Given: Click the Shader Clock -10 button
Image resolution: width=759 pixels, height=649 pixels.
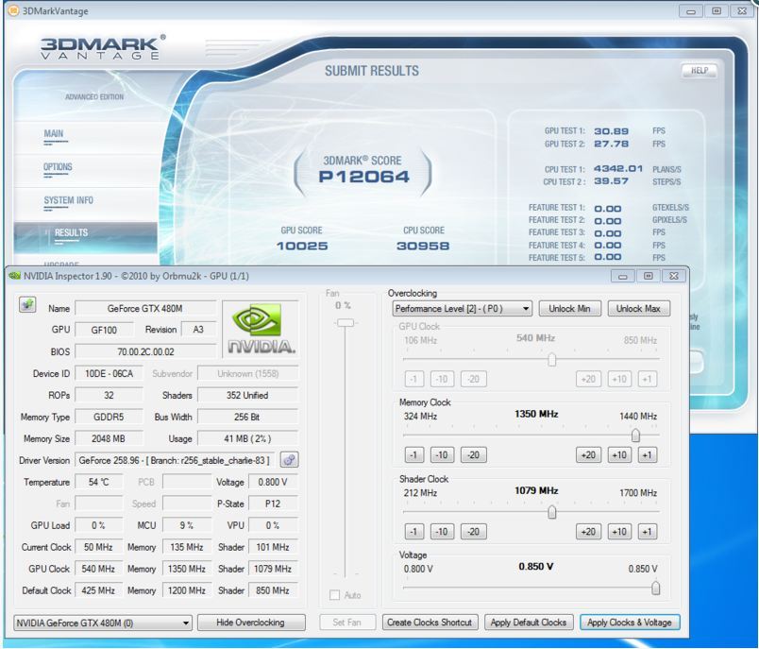Looking at the screenshot, I should pos(442,531).
